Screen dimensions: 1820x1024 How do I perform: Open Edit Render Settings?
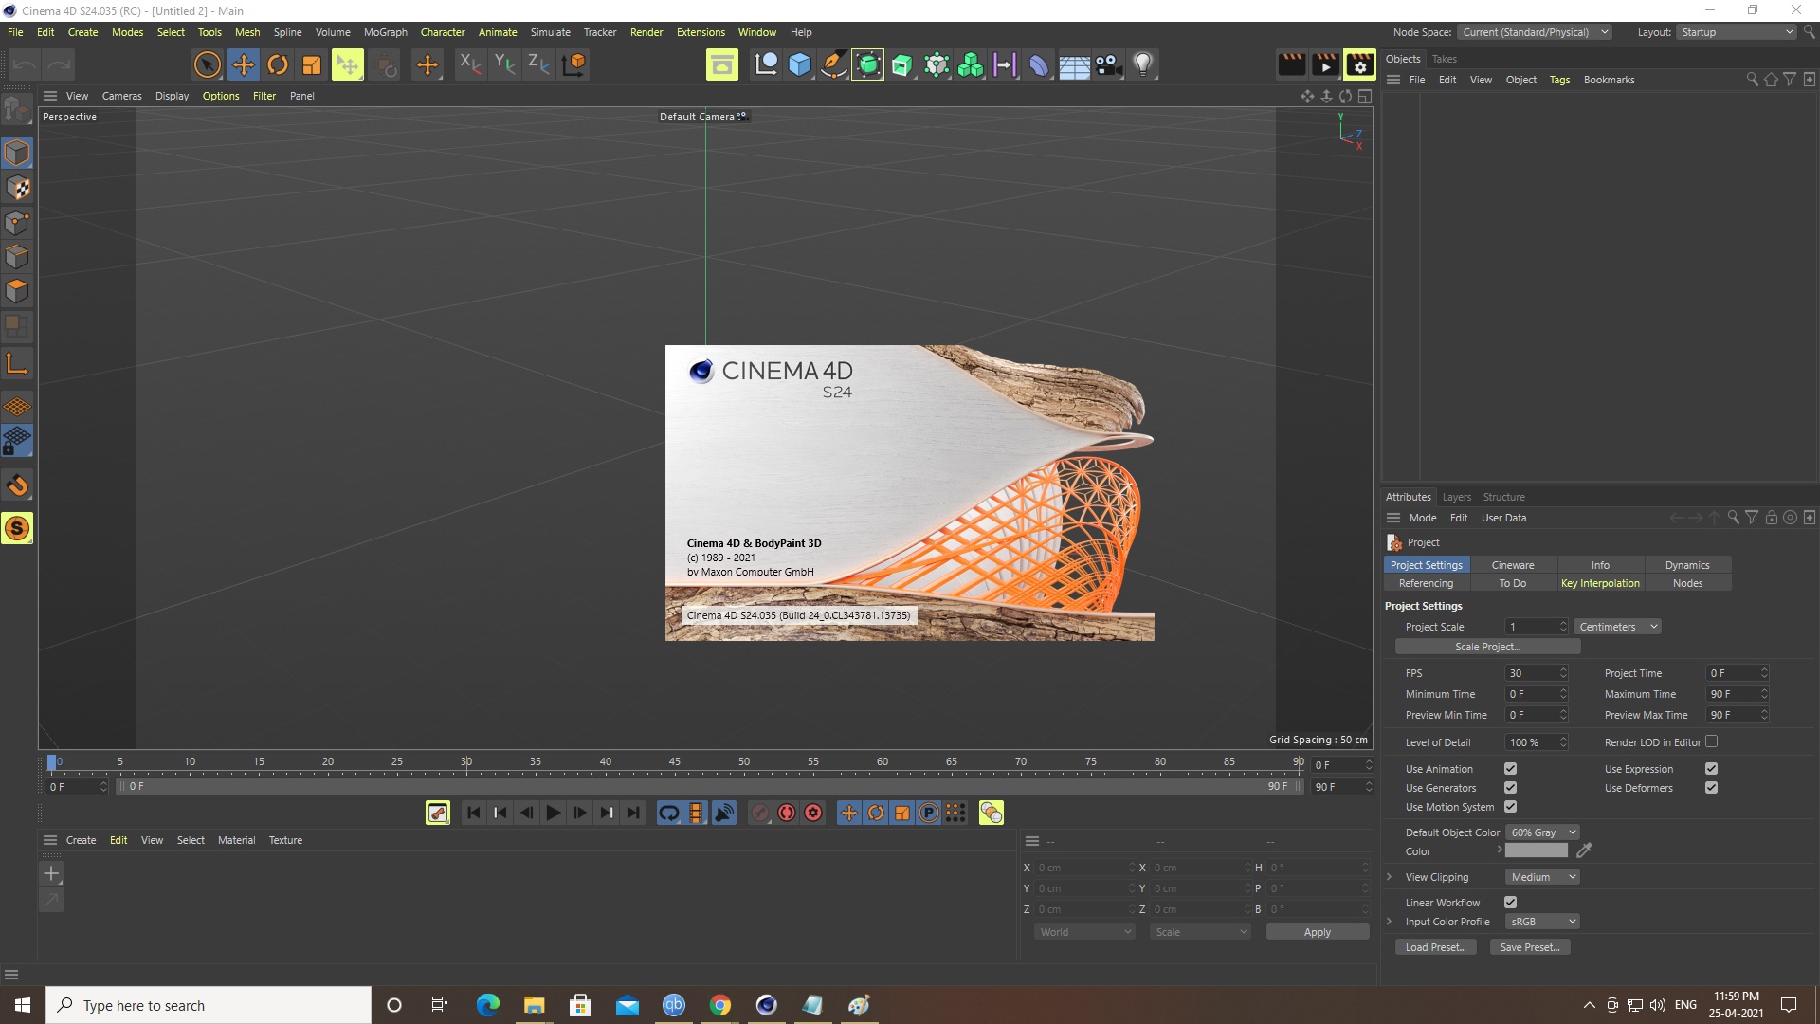(1359, 64)
